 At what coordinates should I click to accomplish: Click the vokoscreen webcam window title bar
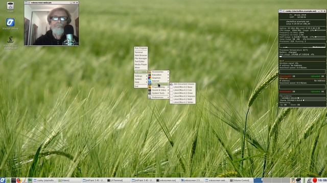(51, 3)
